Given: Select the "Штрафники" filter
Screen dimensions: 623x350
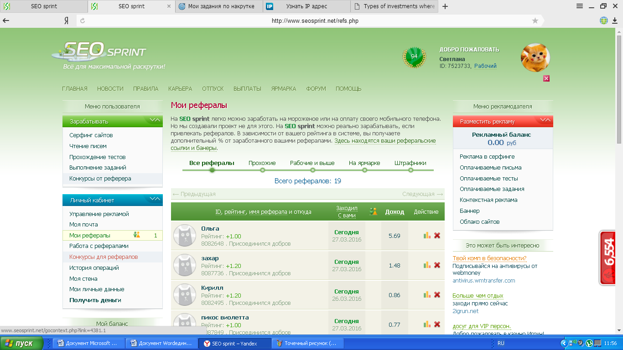Looking at the screenshot, I should [x=410, y=163].
